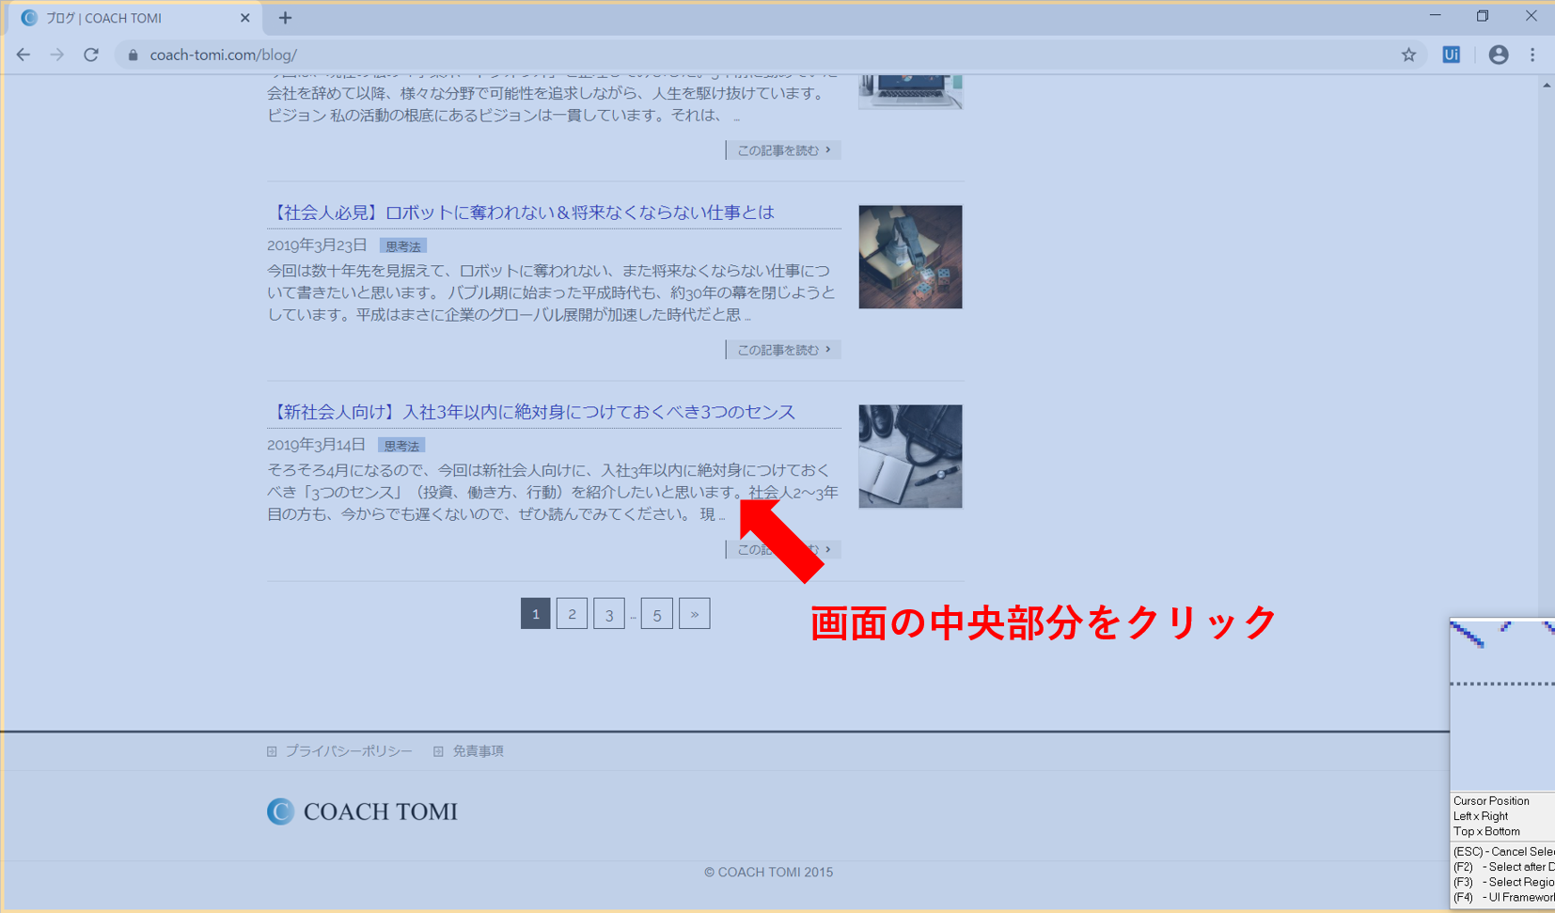Click the page reload icon
The width and height of the screenshot is (1555, 913).
(x=91, y=55)
